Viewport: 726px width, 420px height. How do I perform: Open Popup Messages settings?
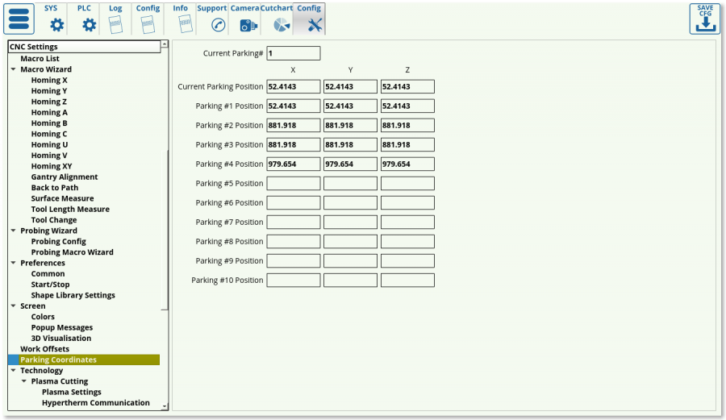pos(62,327)
